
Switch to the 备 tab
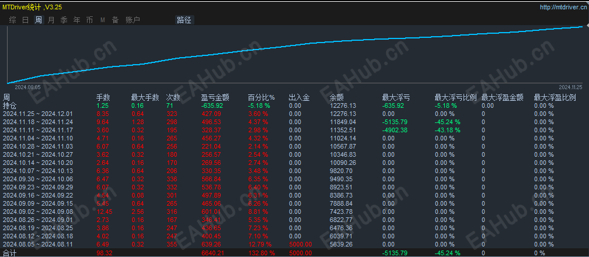click(x=116, y=20)
